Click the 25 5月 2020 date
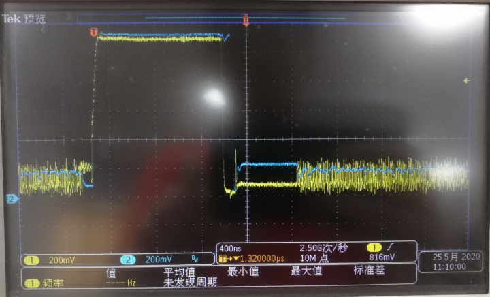 coord(456,257)
